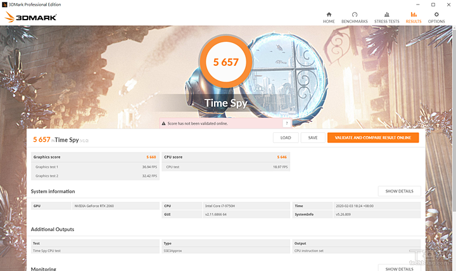Go to the Home section
The height and width of the screenshot is (271, 456).
329,17
